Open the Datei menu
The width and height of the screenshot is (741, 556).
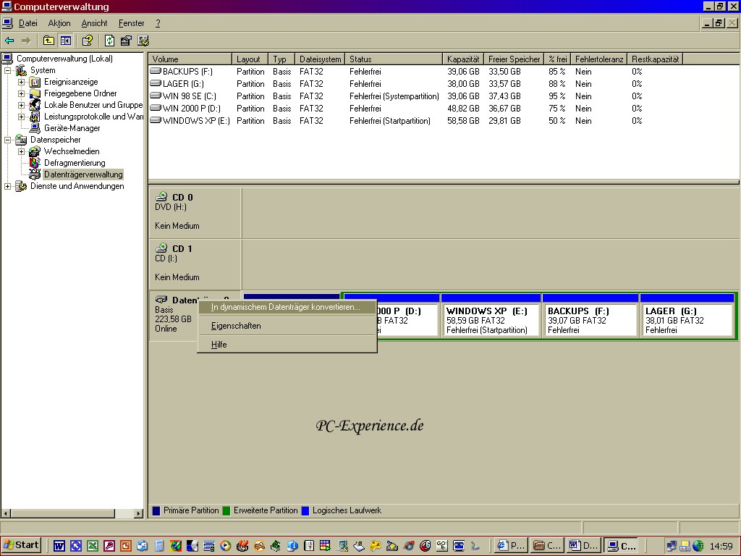point(28,23)
